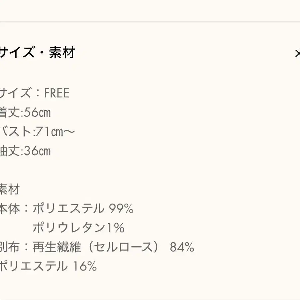Select the ポリエステル 16% line

point(48,266)
